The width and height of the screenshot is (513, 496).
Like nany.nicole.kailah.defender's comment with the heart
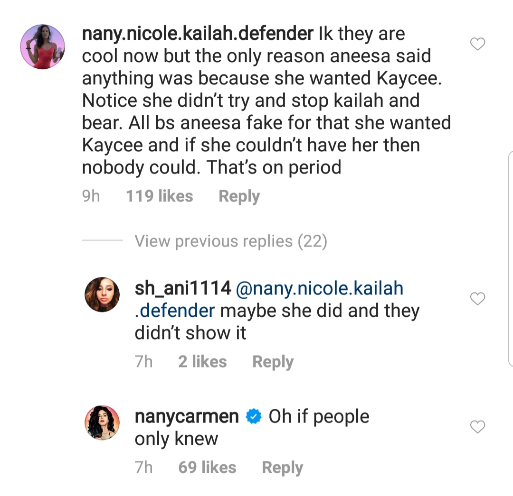477,44
